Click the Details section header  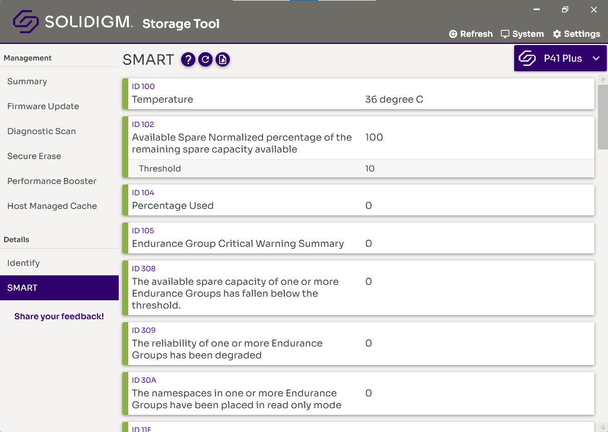point(16,240)
